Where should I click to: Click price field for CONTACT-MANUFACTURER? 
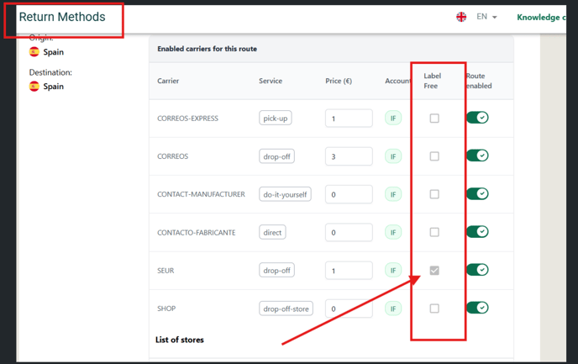[349, 194]
